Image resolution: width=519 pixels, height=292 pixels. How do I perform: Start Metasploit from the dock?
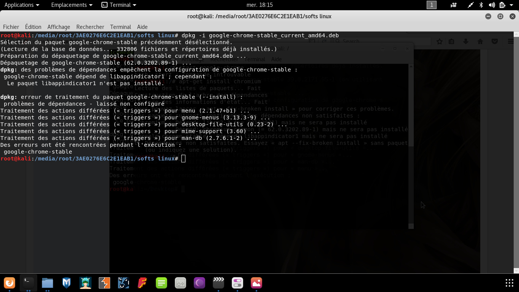click(x=66, y=283)
